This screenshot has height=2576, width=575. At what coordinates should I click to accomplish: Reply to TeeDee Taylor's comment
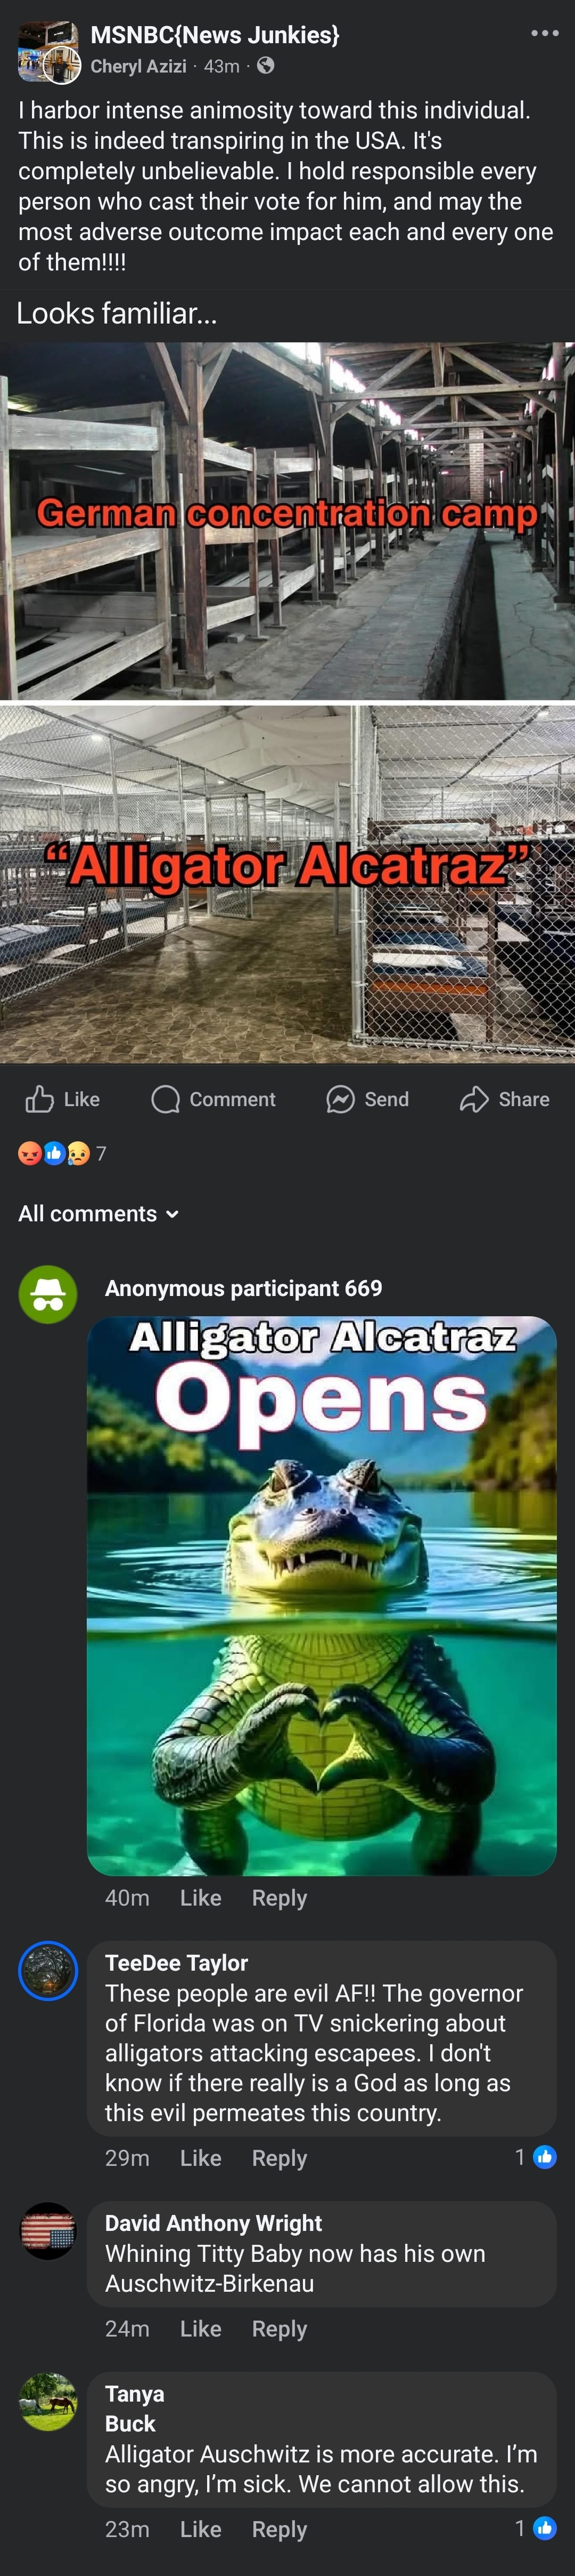(280, 2158)
